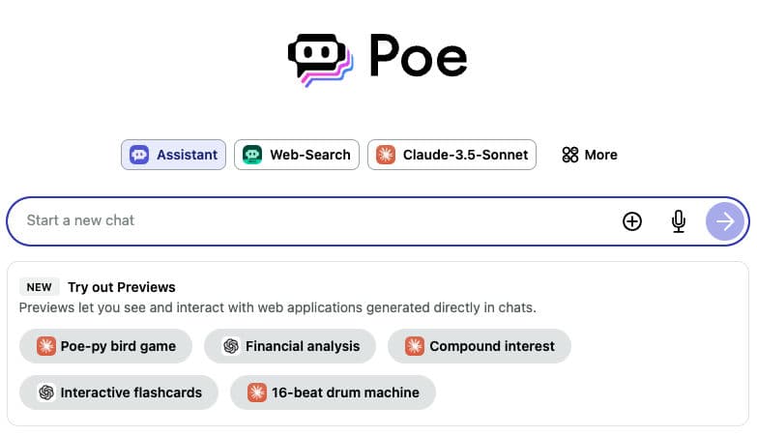
Task: Launch the Interactive flashcards preview
Action: point(119,392)
